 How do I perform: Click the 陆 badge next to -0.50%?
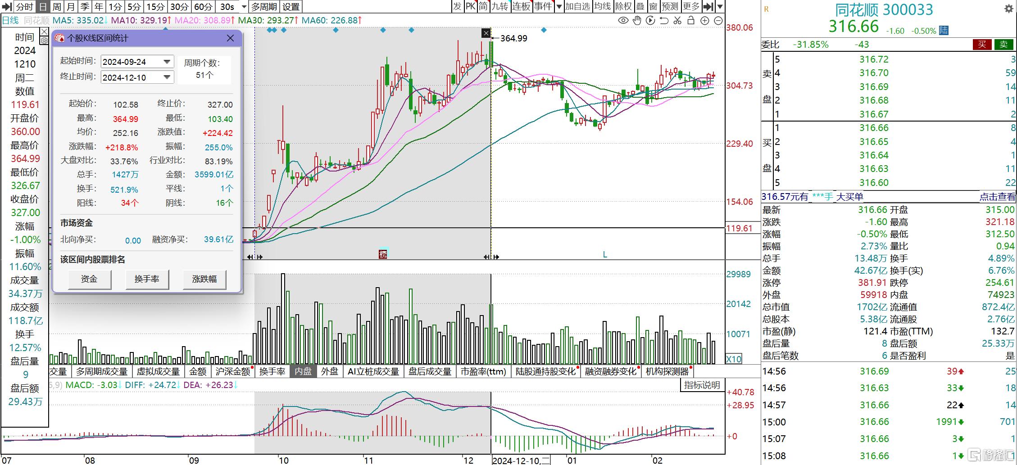944,30
